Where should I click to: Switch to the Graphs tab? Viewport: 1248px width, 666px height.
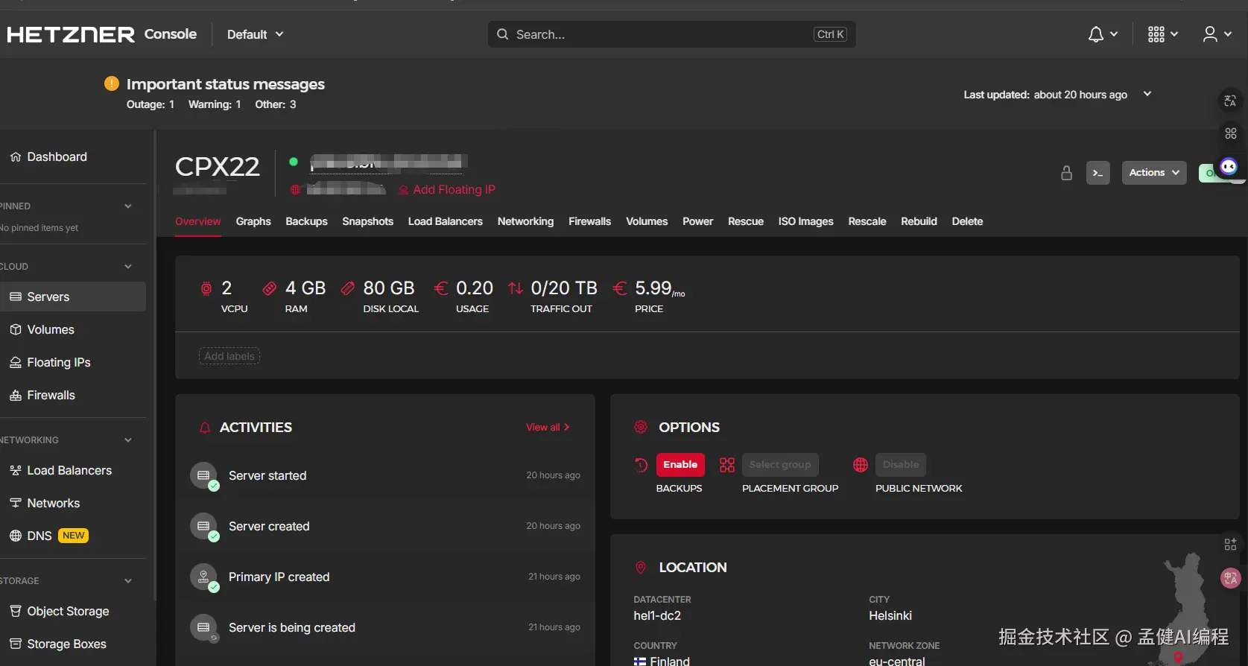253,221
